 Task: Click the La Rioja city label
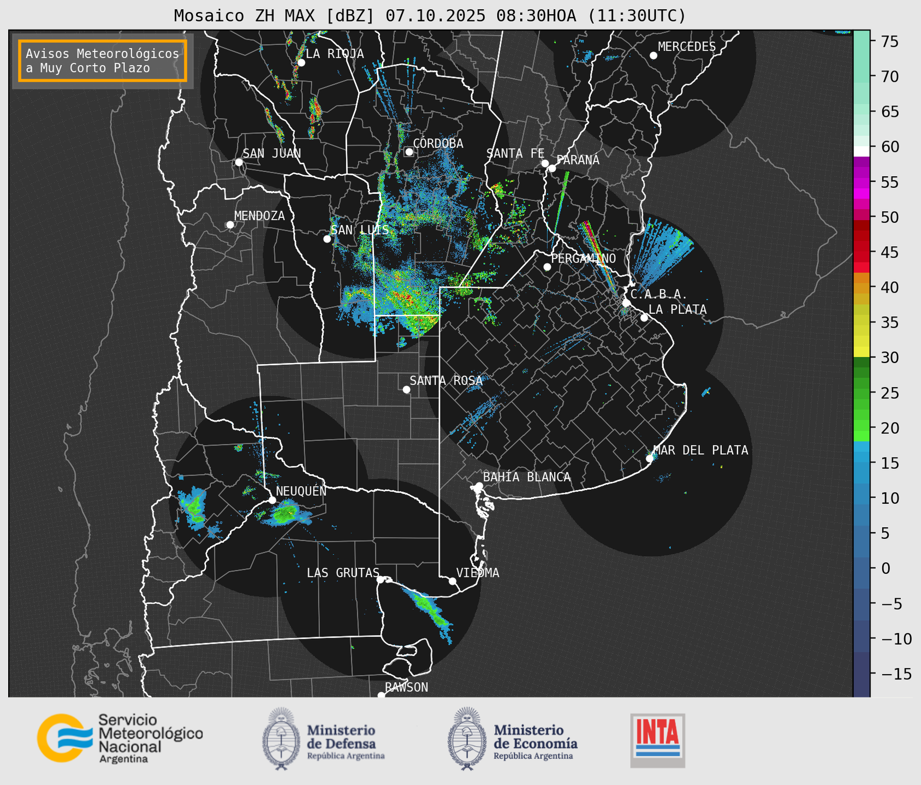334,53
